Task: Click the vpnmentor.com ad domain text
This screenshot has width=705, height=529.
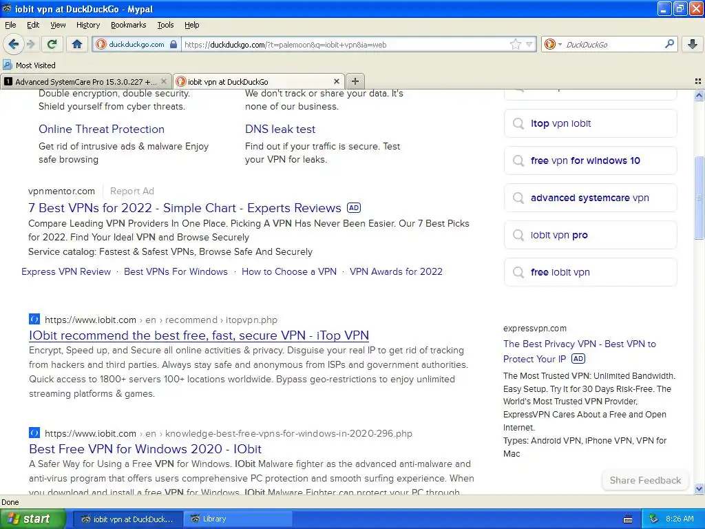Action: tap(61, 191)
